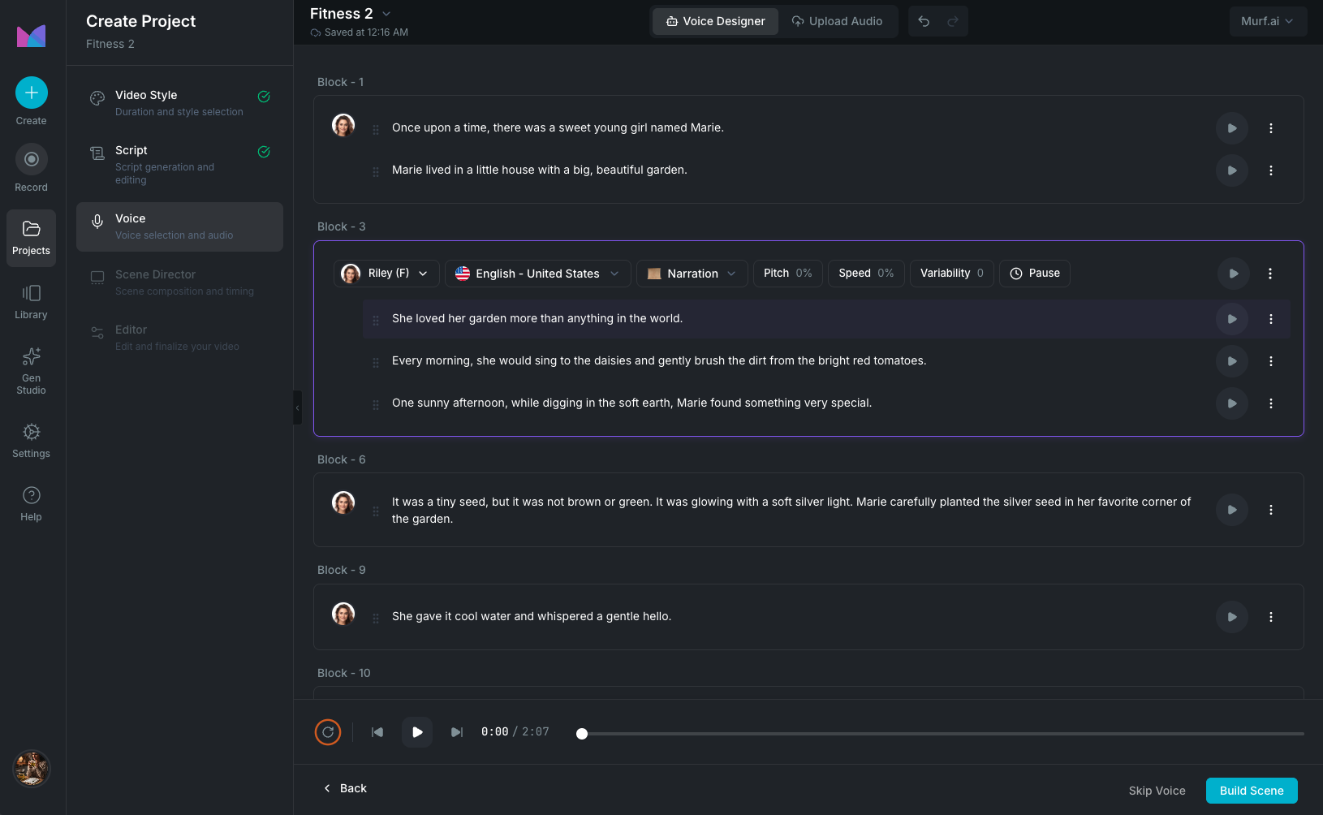Expand the Narration style dropdown
Image resolution: width=1323 pixels, height=815 pixels.
click(692, 274)
